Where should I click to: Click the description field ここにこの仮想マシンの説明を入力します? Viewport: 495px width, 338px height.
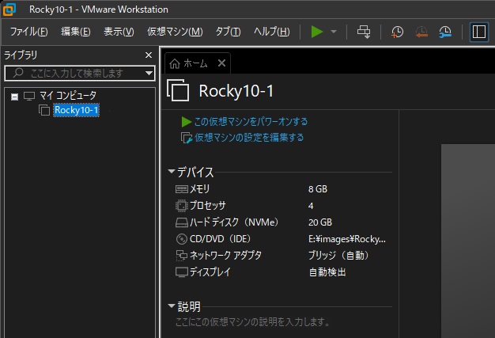[253, 322]
